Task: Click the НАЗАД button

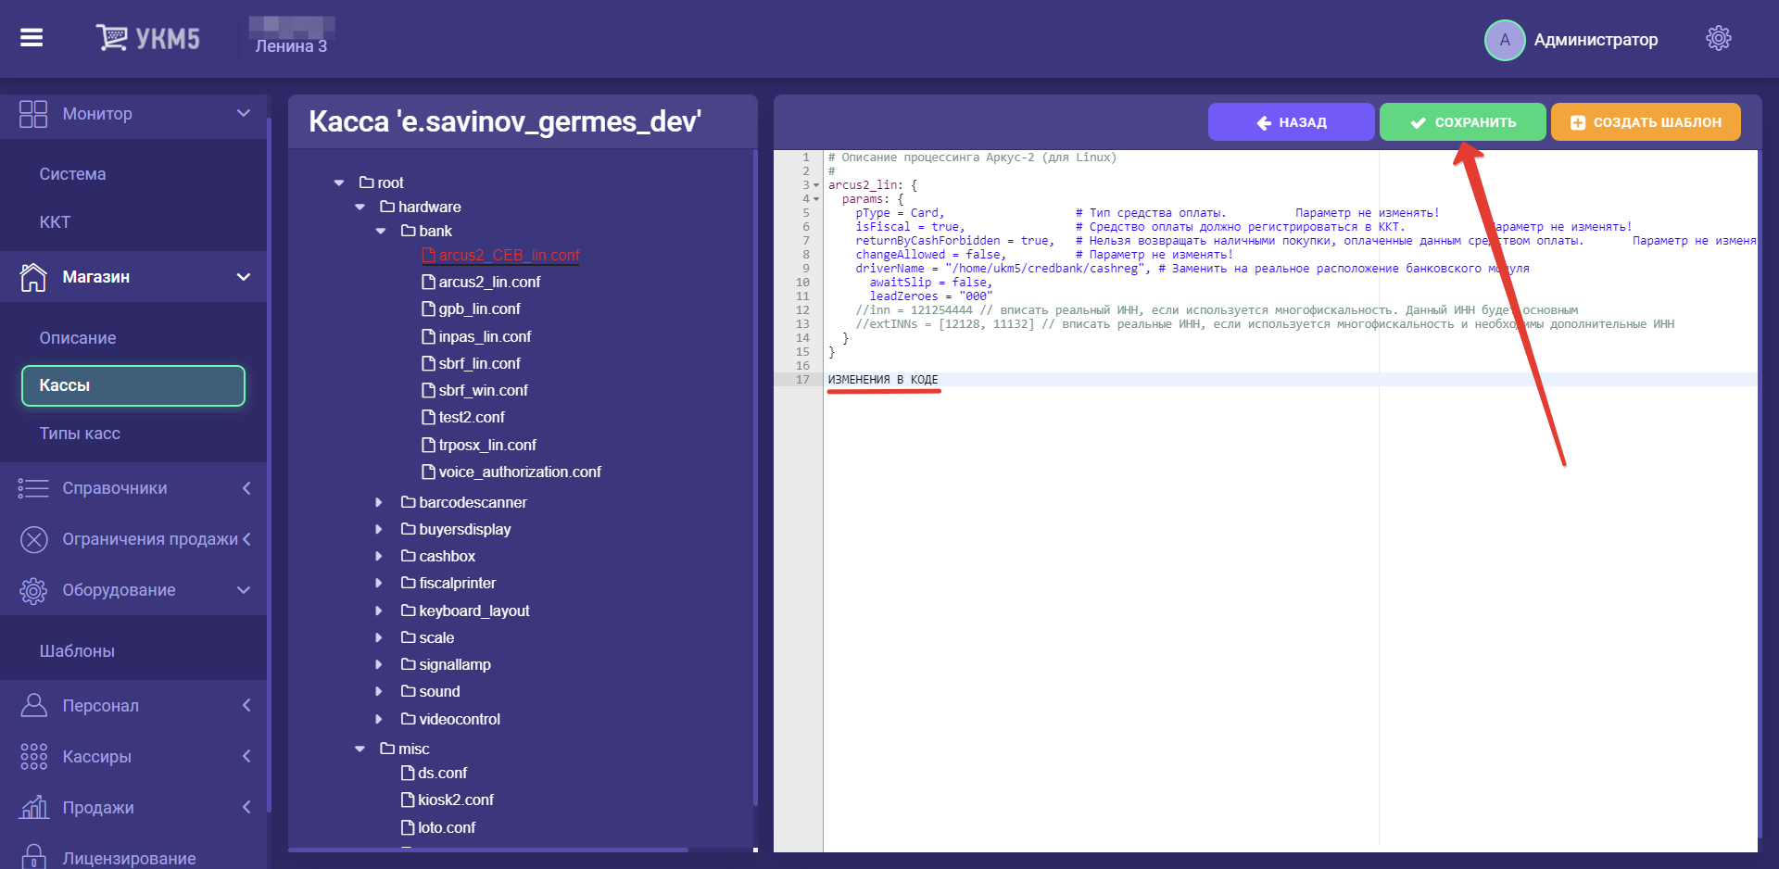Action: click(1291, 122)
